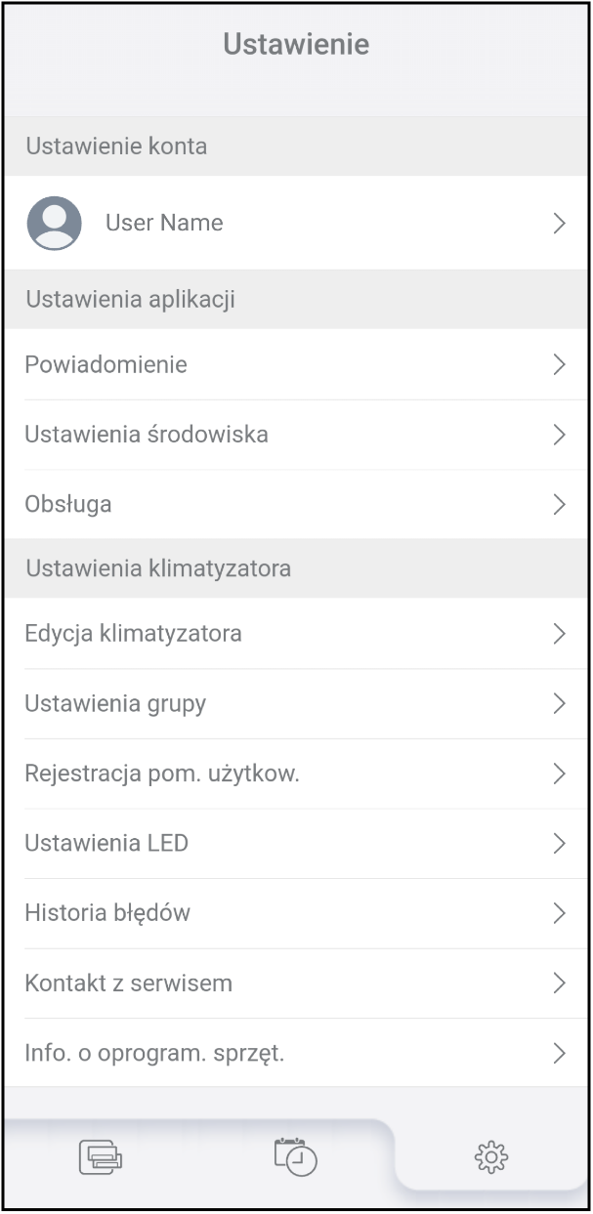Screen dimensions: 593x1214
Task: Click the user avatar icon
Action: point(54,223)
